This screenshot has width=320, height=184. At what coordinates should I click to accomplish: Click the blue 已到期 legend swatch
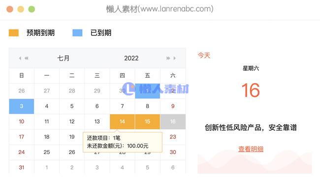pyautogui.click(x=77, y=33)
